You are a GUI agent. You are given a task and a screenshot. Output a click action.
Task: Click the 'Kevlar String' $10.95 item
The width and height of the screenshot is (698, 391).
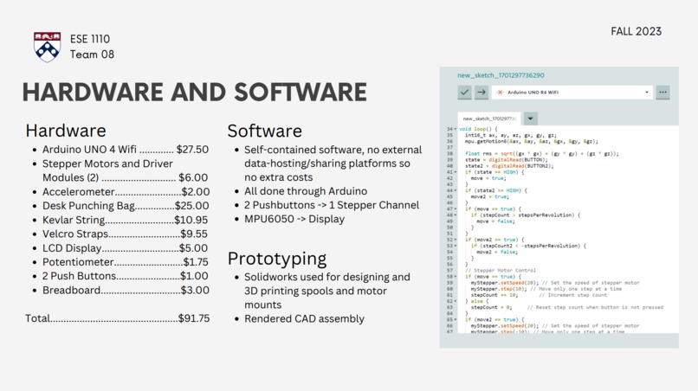pos(125,220)
